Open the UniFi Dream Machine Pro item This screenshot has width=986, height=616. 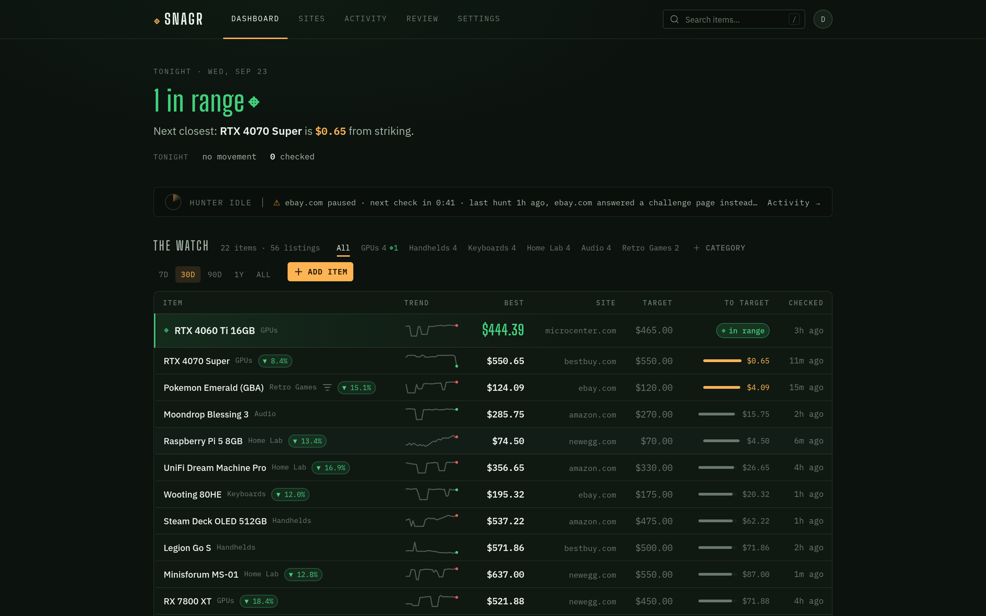[215, 468]
